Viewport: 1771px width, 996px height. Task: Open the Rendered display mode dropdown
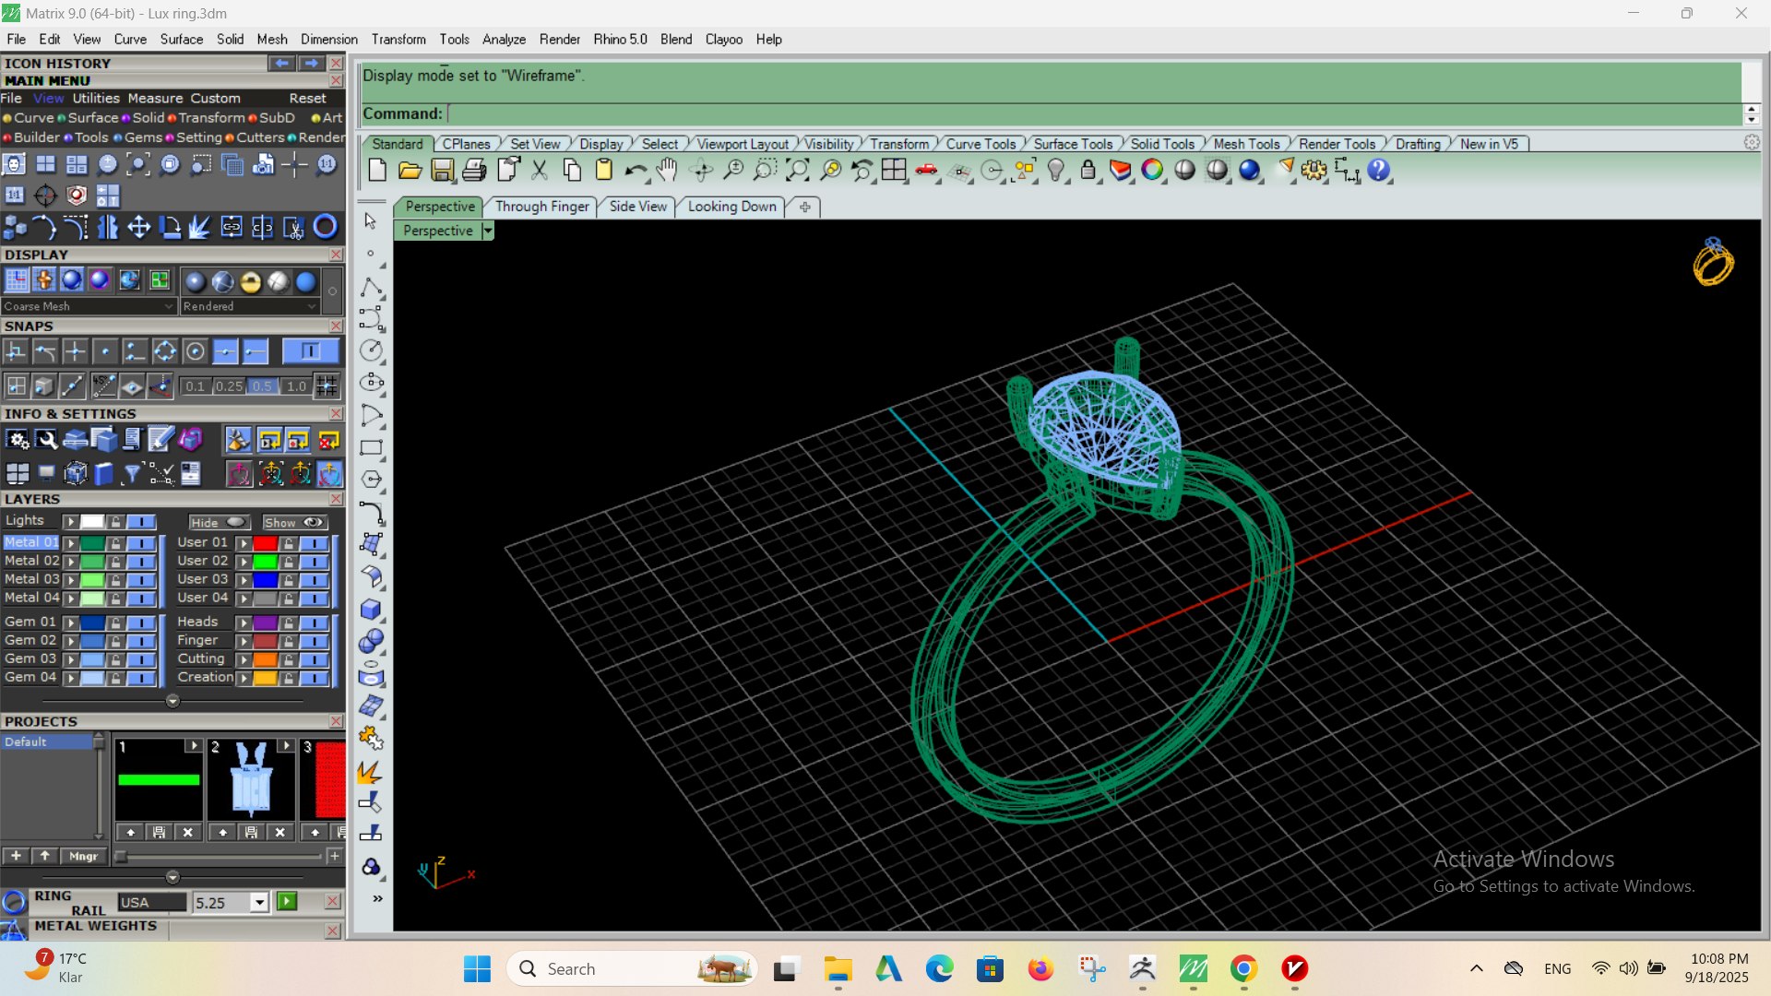tap(249, 306)
